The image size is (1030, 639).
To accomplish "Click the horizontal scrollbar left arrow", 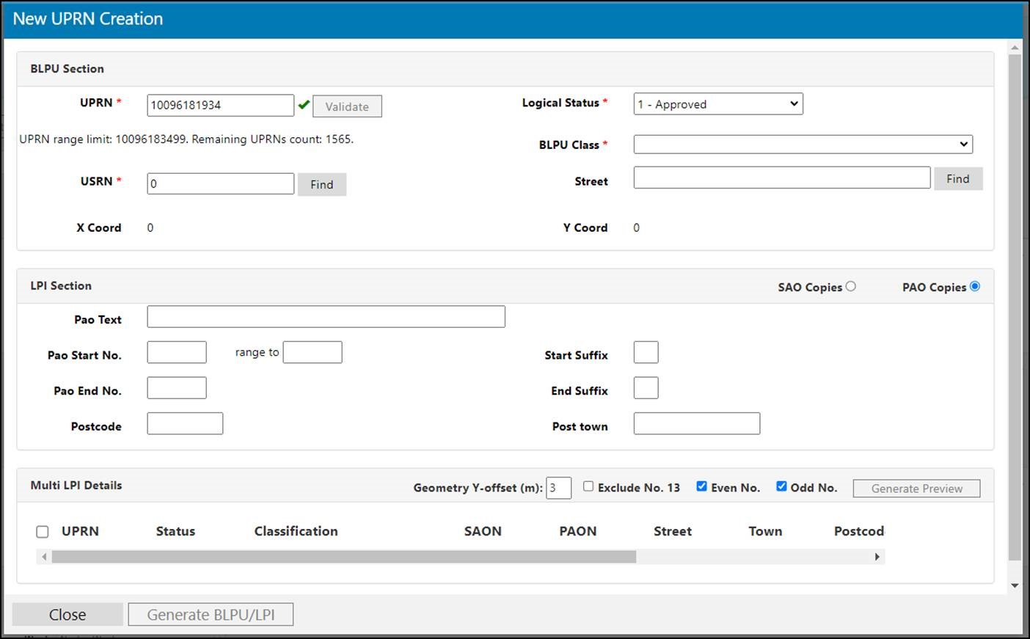I will [44, 557].
